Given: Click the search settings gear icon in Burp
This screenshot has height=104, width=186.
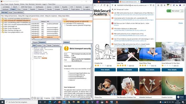Looking at the screenshot, I should coord(35,98).
